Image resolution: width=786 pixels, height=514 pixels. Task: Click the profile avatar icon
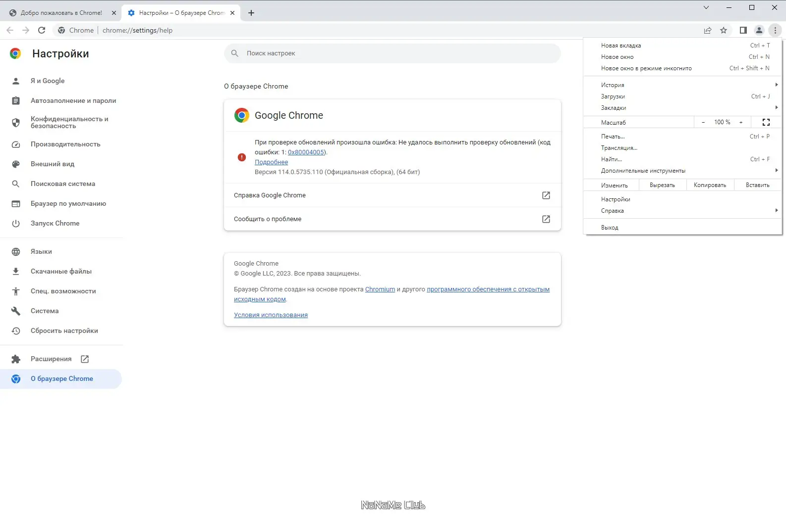[x=759, y=30]
